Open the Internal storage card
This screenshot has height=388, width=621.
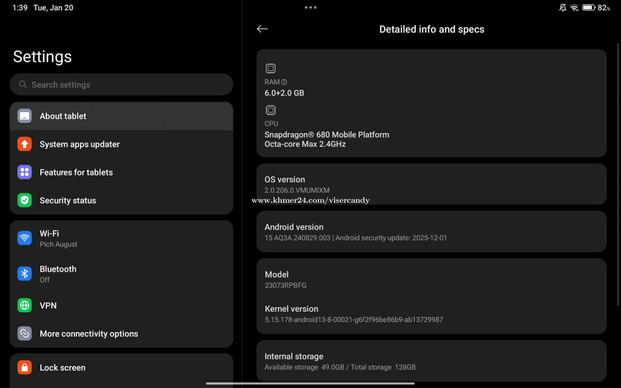(431, 361)
